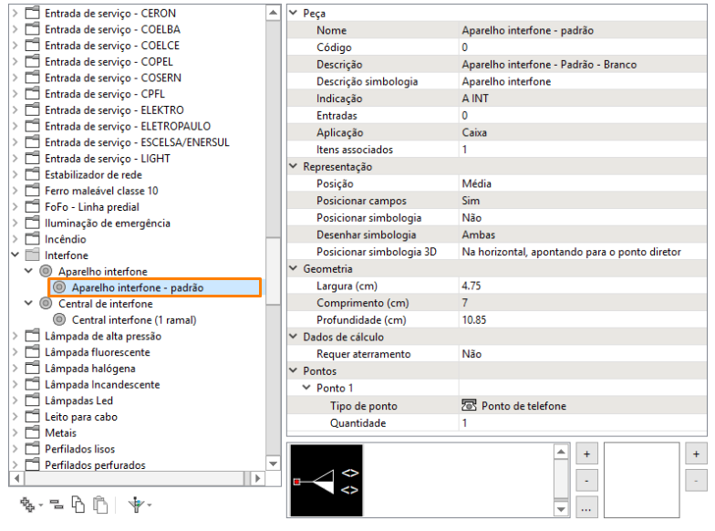Click tree horizontal scrollbar left arrow
Viewport: 715px width, 531px height.
(x=16, y=478)
